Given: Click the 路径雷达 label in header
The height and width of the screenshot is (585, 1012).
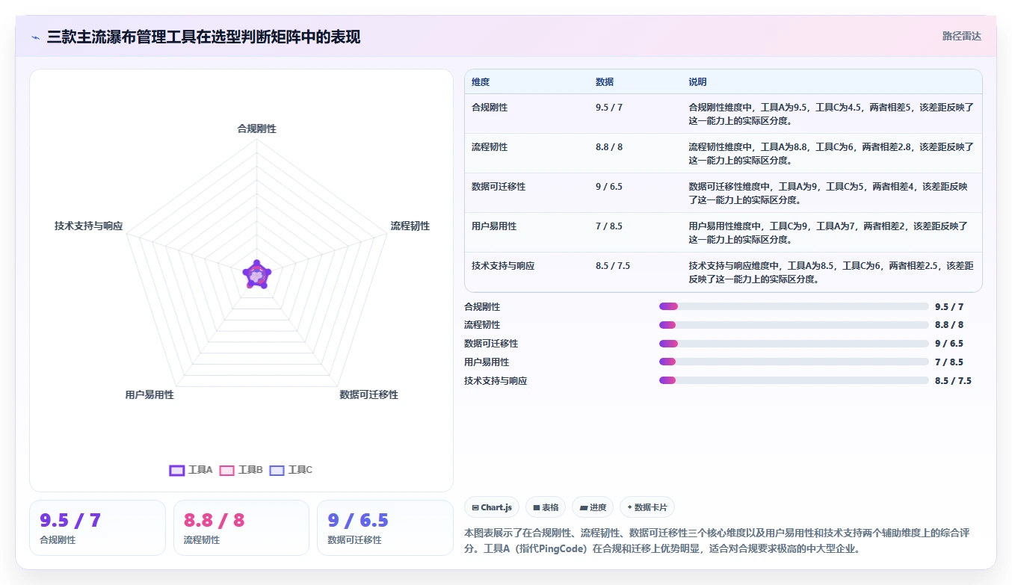Looking at the screenshot, I should click(961, 36).
